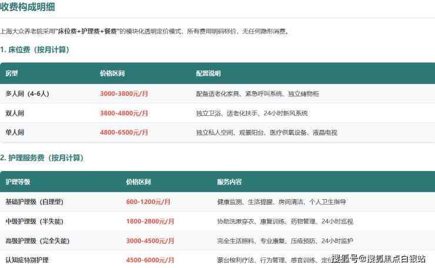Viewport: 435px width, 268px height.
Task: Click the bold 床位费+护理费+餐费 text
Action: (88, 31)
